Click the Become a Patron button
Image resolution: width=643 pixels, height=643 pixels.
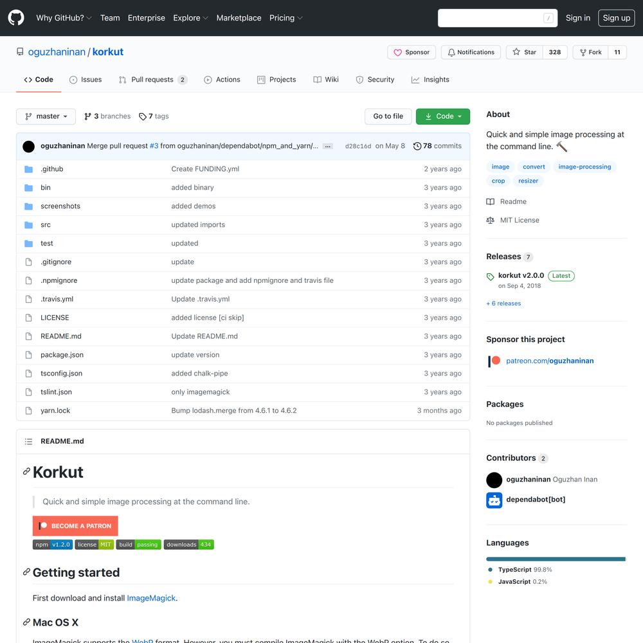[75, 526]
